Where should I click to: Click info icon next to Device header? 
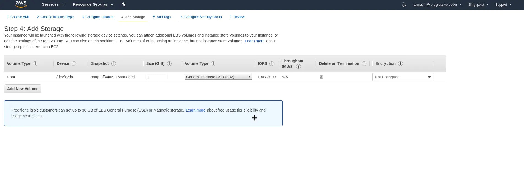[74, 64]
